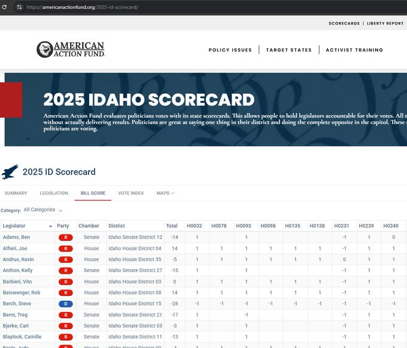This screenshot has height=348, width=407.
Task: Open legislator Barbieri, Vito
Action: coord(17,282)
